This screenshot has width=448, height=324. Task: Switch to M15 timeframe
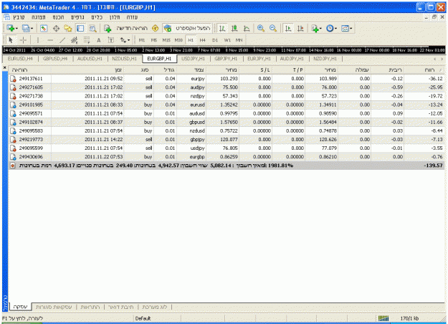[166, 40]
